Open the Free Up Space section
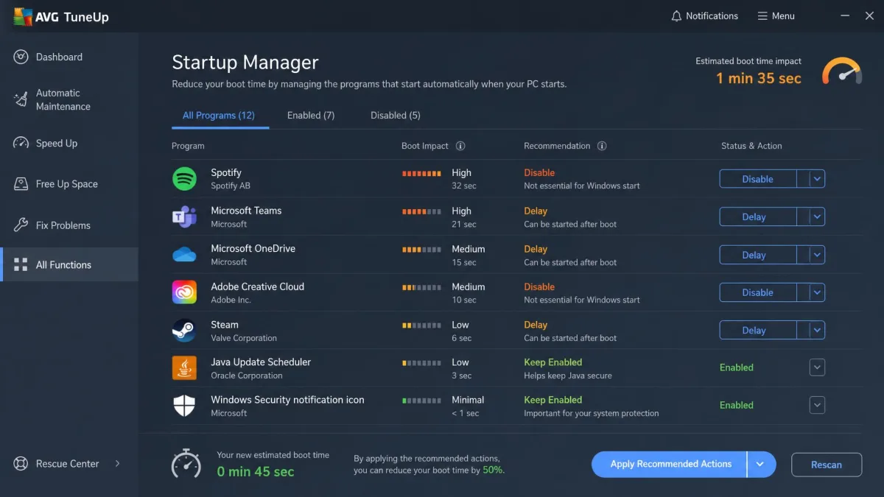Image resolution: width=884 pixels, height=497 pixels. point(69,184)
